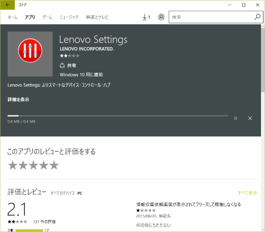265x232 pixels.
Task: Rate the app four stars
Action: 44,165
